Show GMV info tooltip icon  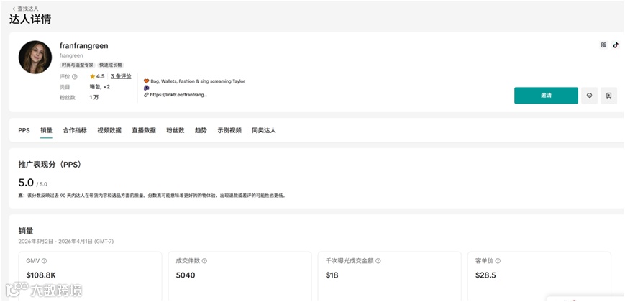coord(45,261)
